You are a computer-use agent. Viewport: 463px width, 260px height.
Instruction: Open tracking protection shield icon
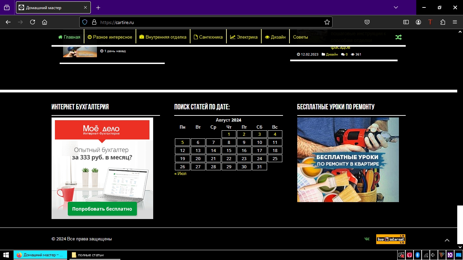[x=85, y=22]
